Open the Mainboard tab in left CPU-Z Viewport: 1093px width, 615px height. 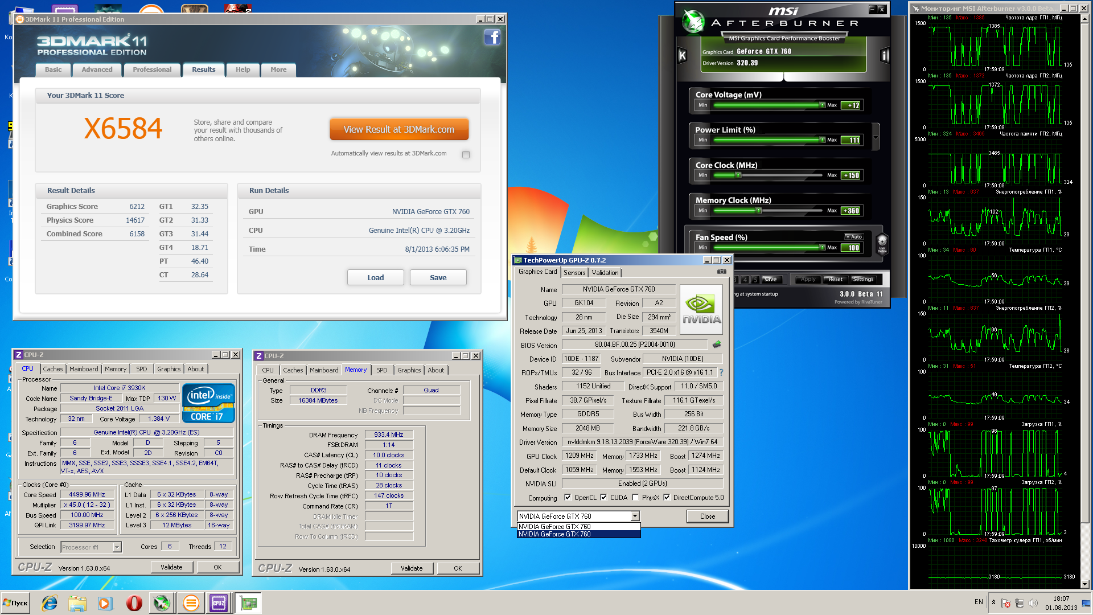click(x=84, y=369)
